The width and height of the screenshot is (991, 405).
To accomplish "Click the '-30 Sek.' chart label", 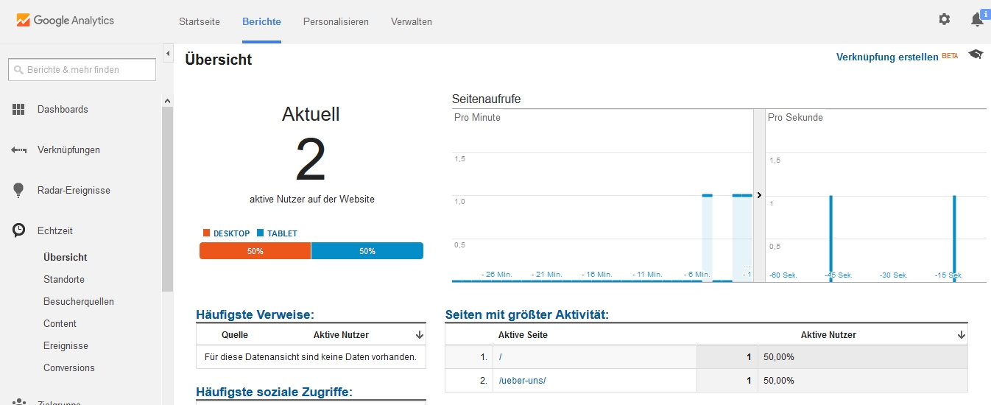I will click(x=894, y=275).
